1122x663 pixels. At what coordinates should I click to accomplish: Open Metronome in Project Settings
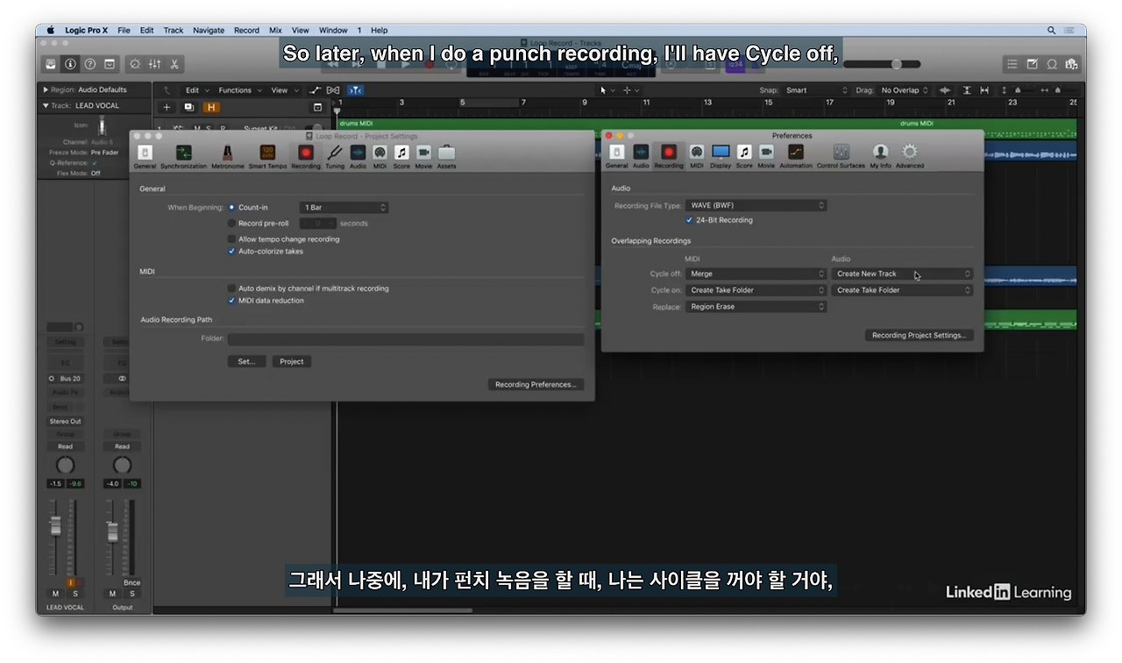click(x=227, y=157)
